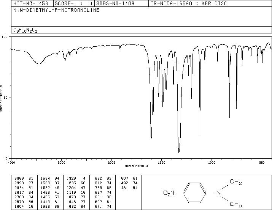Click the 4000 wavenumber axis label
Image resolution: width=272 pixels, height=210 pixels.
click(11, 163)
